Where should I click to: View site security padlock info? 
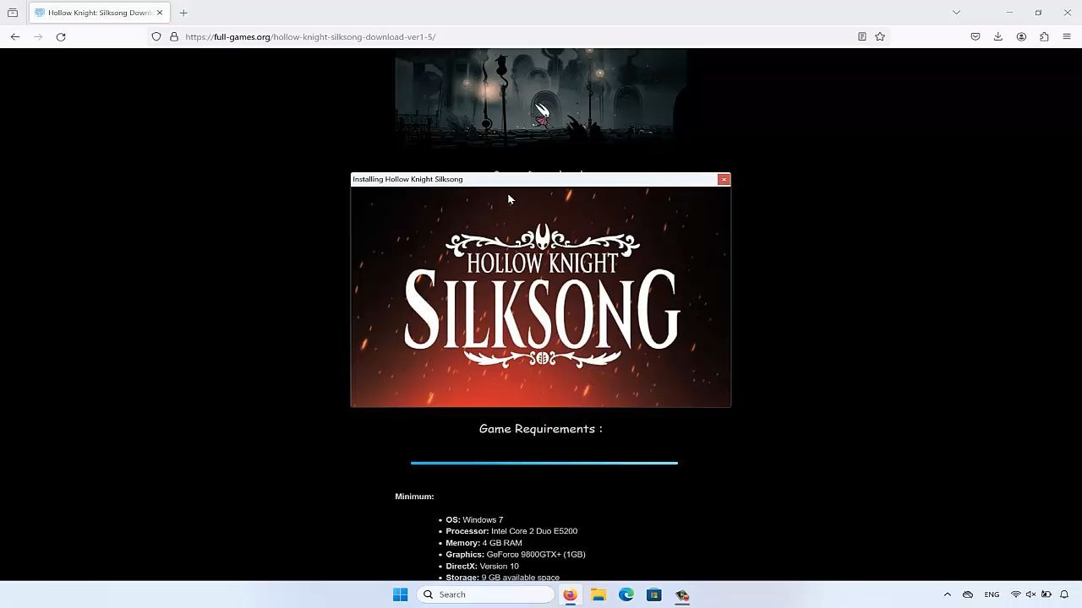click(x=174, y=36)
